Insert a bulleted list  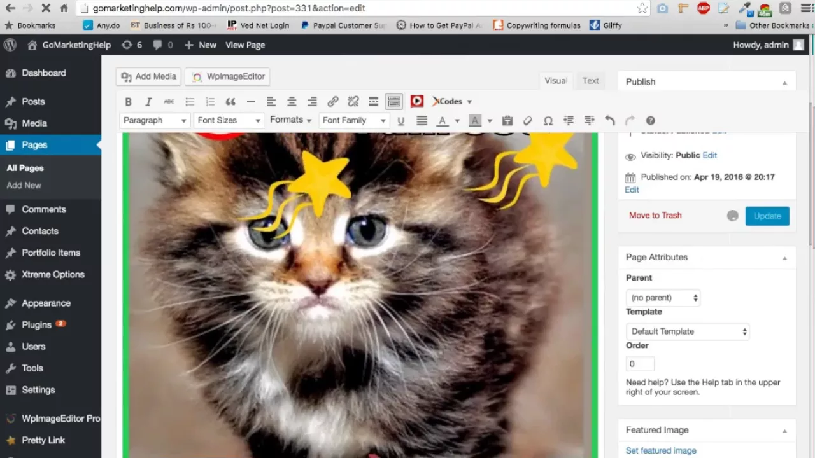[x=190, y=102]
